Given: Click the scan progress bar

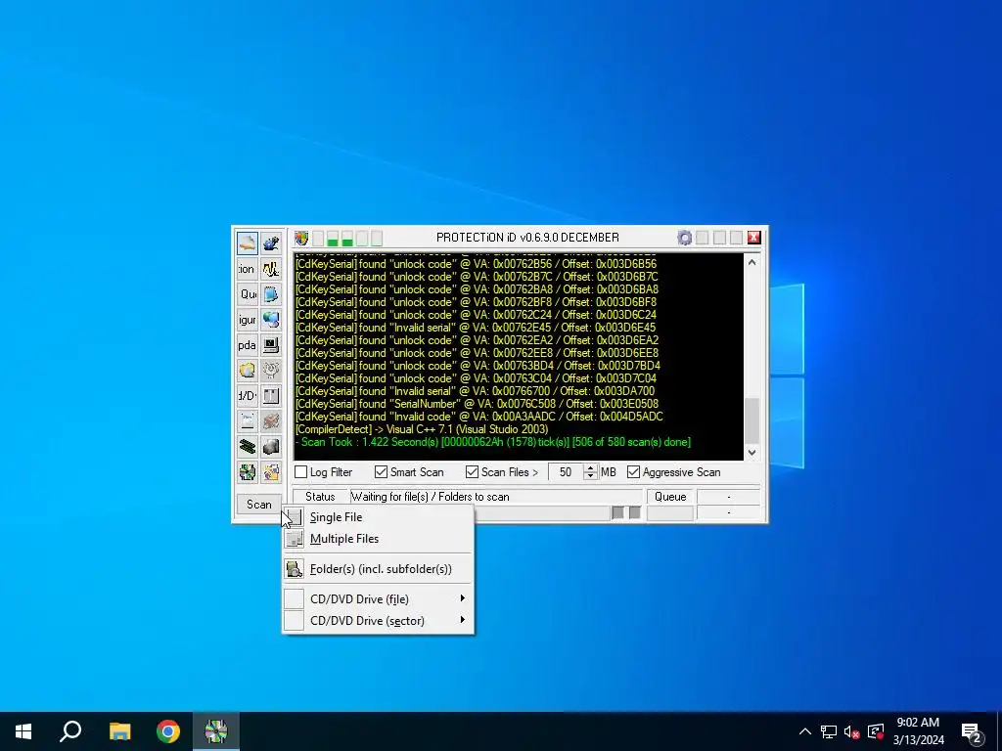Looking at the screenshot, I should [x=542, y=512].
